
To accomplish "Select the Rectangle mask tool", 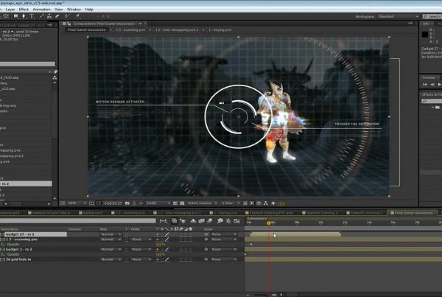I will pos(15,16).
